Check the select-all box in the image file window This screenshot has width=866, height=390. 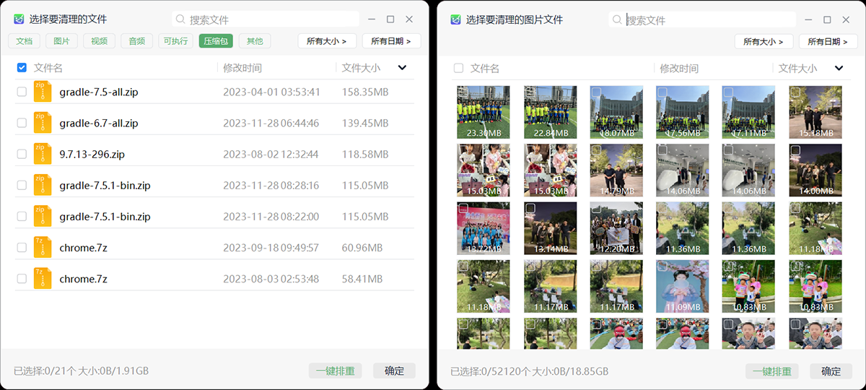458,69
